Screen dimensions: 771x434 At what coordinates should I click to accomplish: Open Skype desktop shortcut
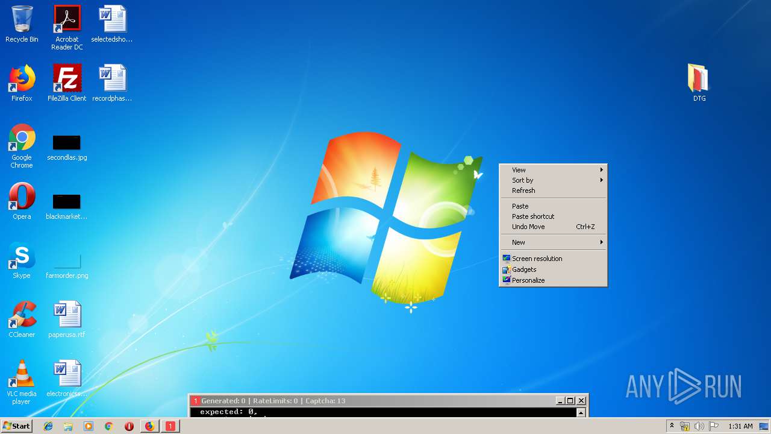coord(22,260)
